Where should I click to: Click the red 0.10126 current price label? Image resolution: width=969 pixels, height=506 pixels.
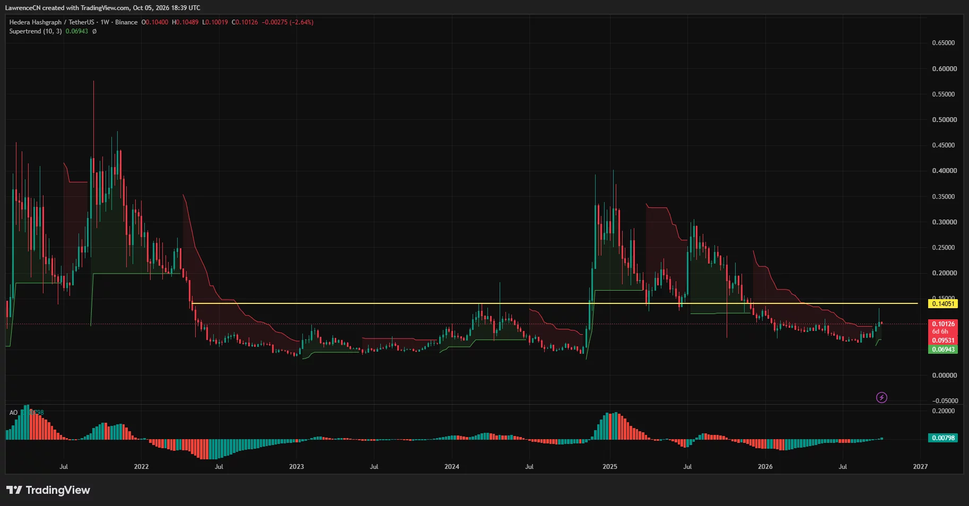coord(943,324)
